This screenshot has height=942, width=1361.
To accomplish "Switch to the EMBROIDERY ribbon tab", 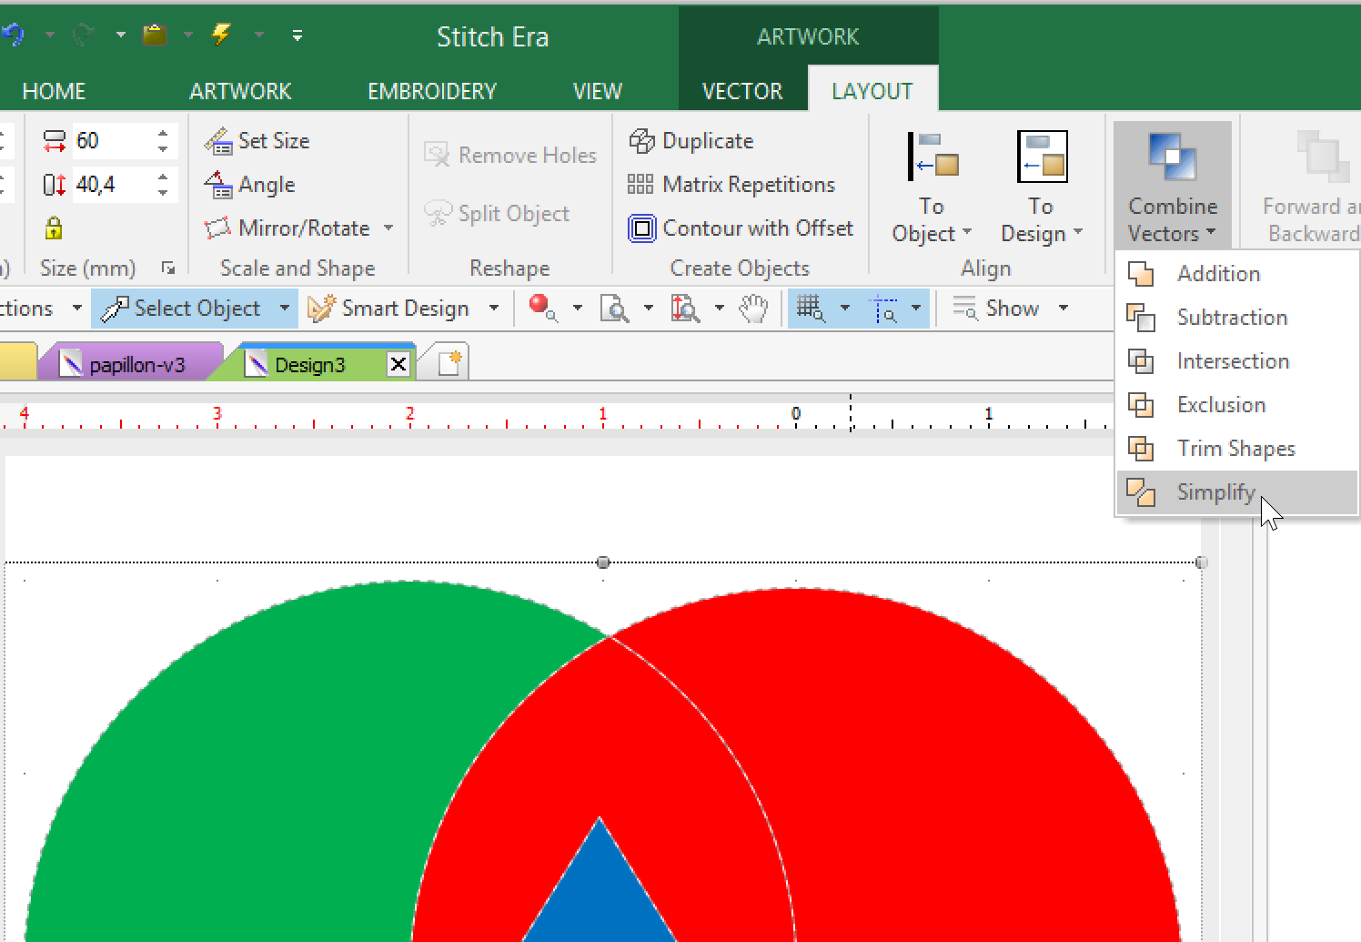I will point(431,91).
